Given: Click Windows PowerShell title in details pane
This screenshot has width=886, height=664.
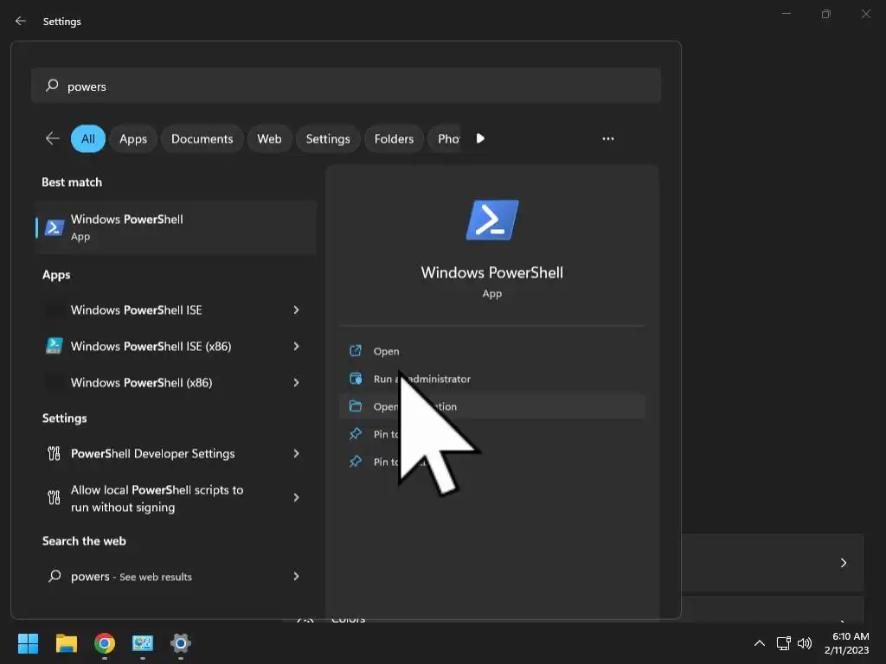Looking at the screenshot, I should point(492,272).
